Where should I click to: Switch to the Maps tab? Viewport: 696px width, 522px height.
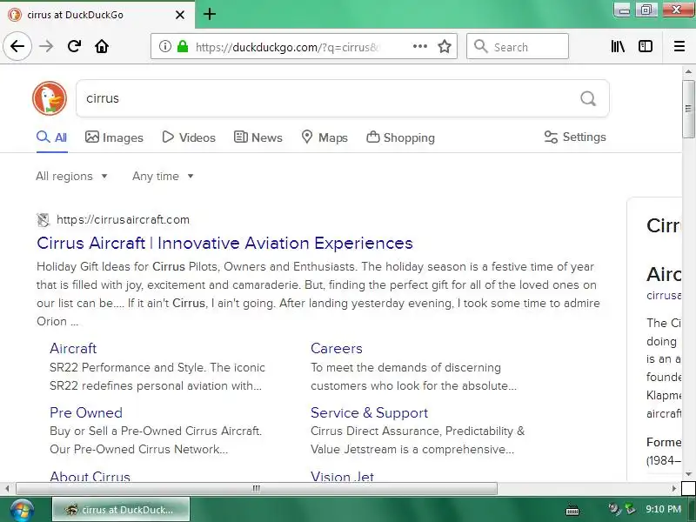coord(325,137)
